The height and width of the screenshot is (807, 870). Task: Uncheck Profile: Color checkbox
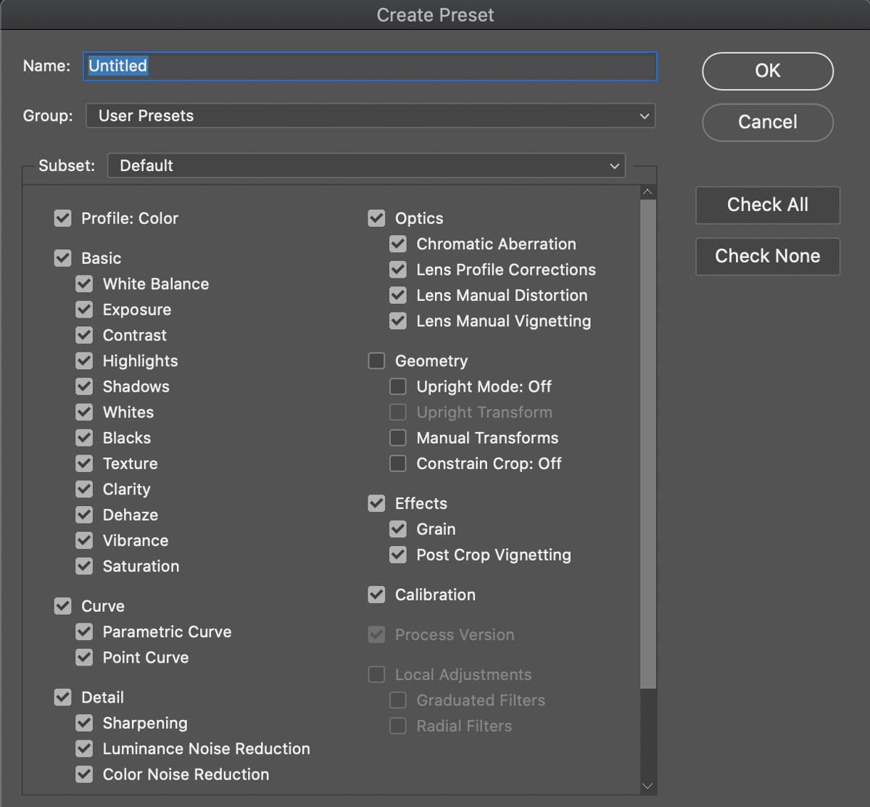[63, 218]
